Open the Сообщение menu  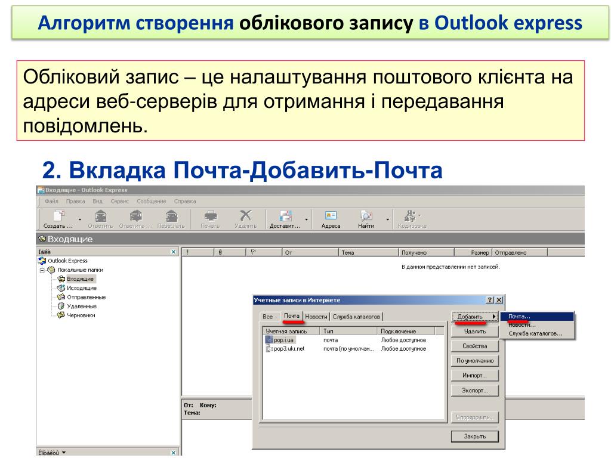(151, 202)
